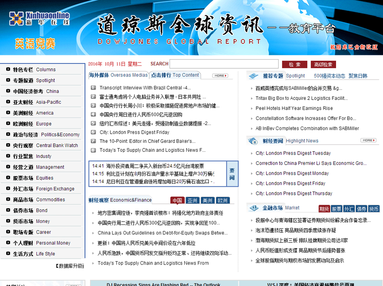Open 泡沫恐遭挤压 商品期货四季度续涨存疑 article
Screen dimensions: 383x286
point(295,231)
